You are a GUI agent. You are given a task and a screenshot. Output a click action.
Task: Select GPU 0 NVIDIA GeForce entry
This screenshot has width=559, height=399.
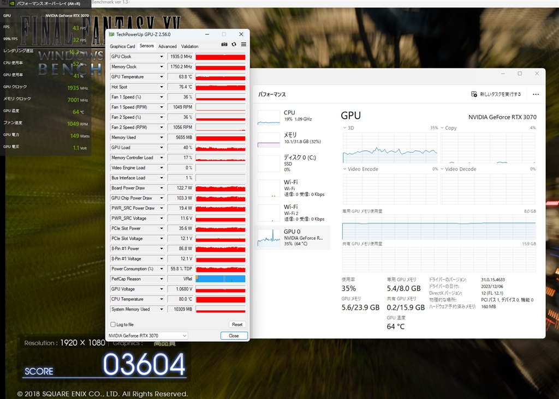(292, 238)
